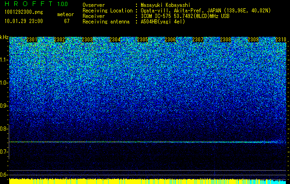Click the 2307 time marker
290x184 pixels.
(x=198, y=40)
